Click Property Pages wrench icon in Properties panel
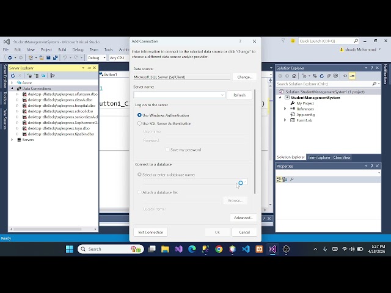This screenshot has width=391, height=293. click(x=292, y=179)
